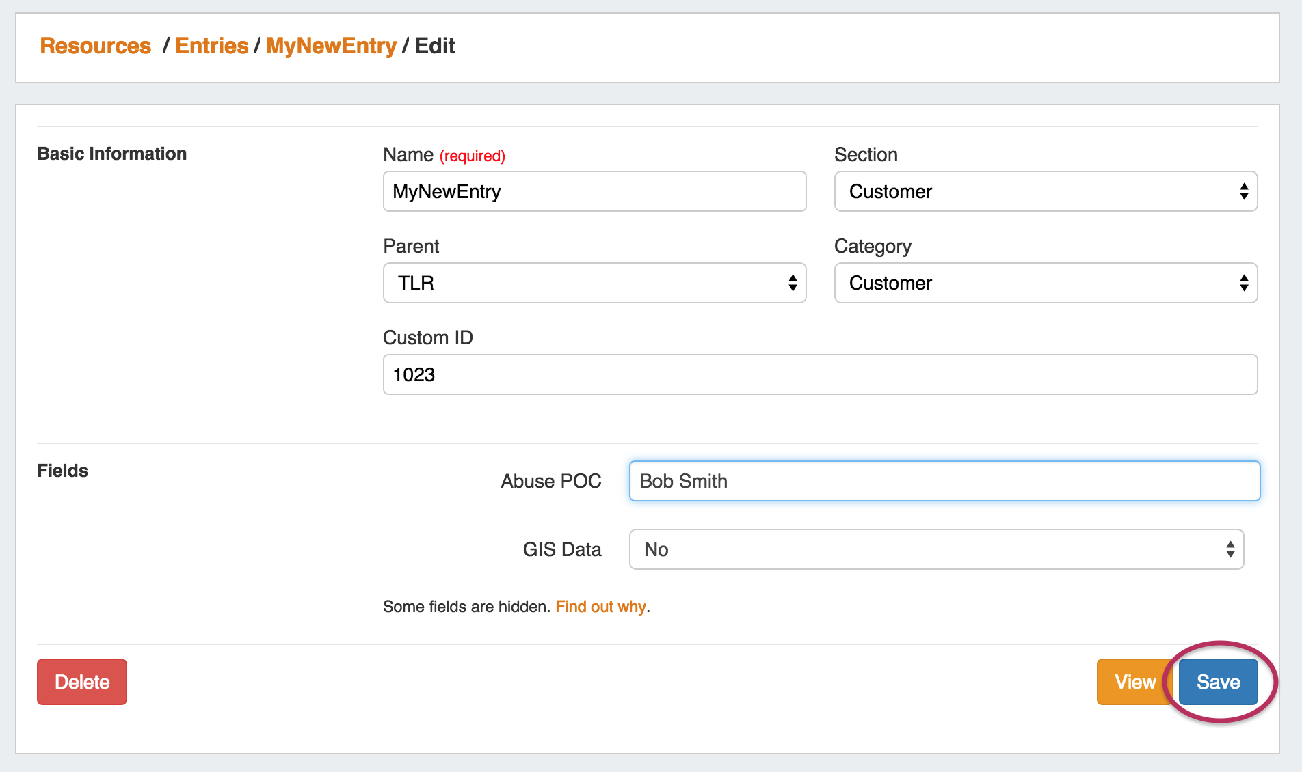The image size is (1302, 772).
Task: Open the Category dropdown
Action: (1045, 283)
